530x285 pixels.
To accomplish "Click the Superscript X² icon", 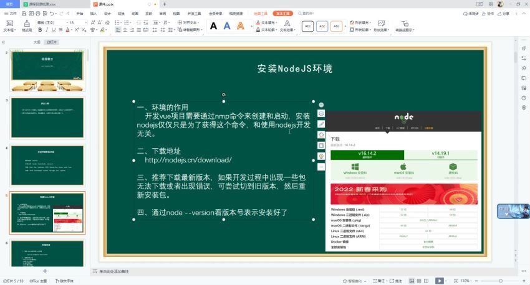I will pos(77,30).
